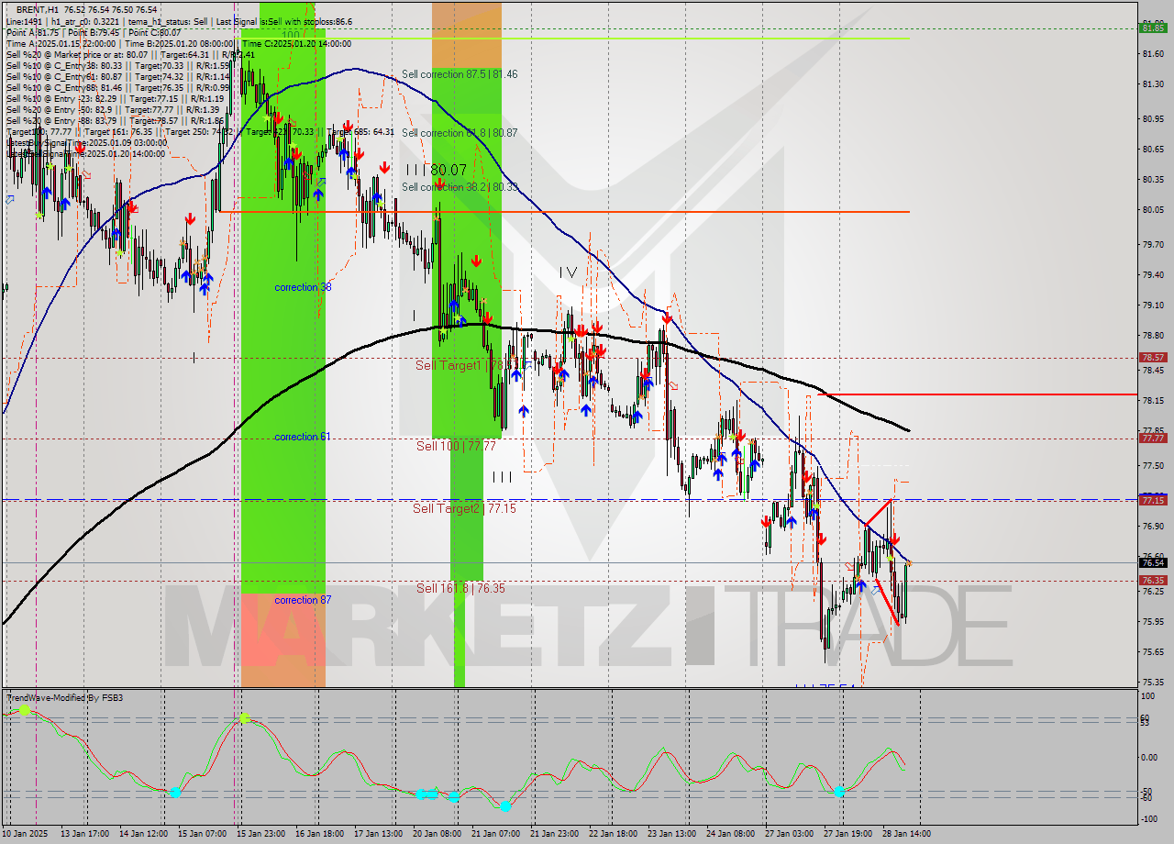This screenshot has height=844, width=1174.
Task: Click the '23 Jan 13:00' time axis label
Action: (671, 834)
